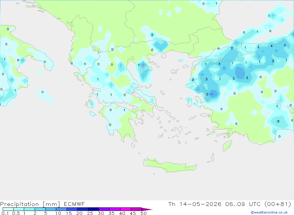Click the legend tick label "40"
The width and height of the screenshot is (294, 215).
point(122,213)
